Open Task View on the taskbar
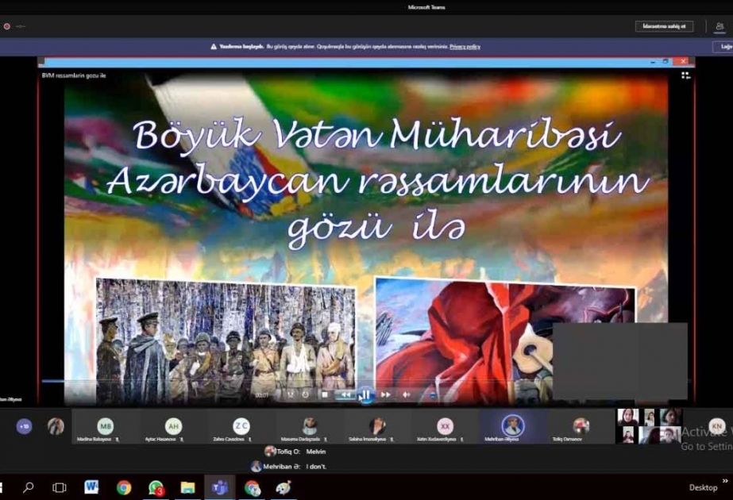The width and height of the screenshot is (733, 500). [60, 488]
